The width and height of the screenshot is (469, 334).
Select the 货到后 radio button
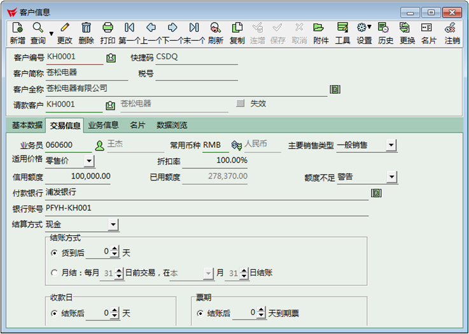point(55,253)
